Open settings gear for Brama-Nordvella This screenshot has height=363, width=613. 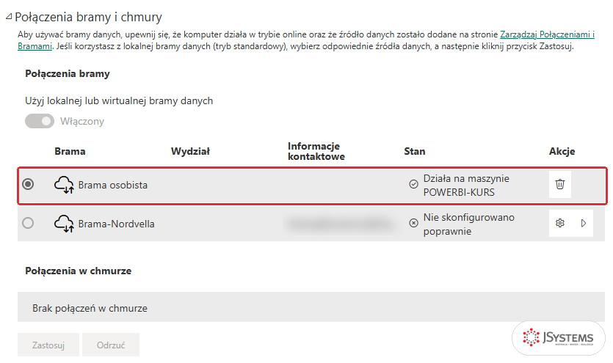click(x=560, y=223)
